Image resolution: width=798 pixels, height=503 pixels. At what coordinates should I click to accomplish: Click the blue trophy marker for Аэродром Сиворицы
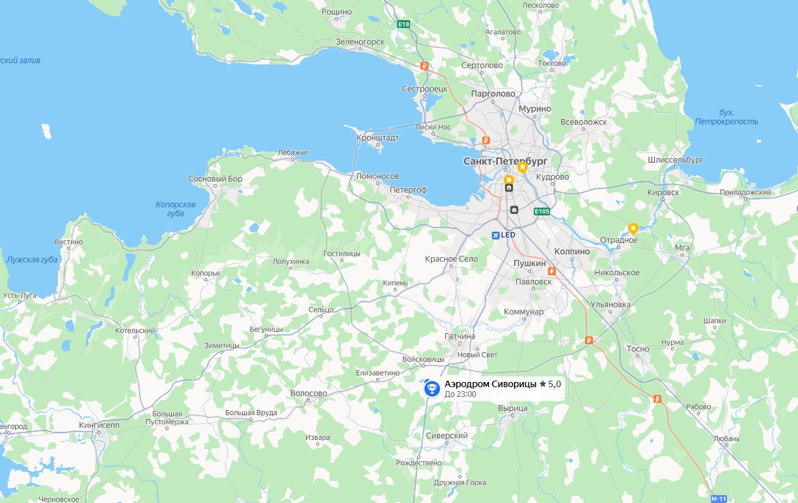point(432,388)
